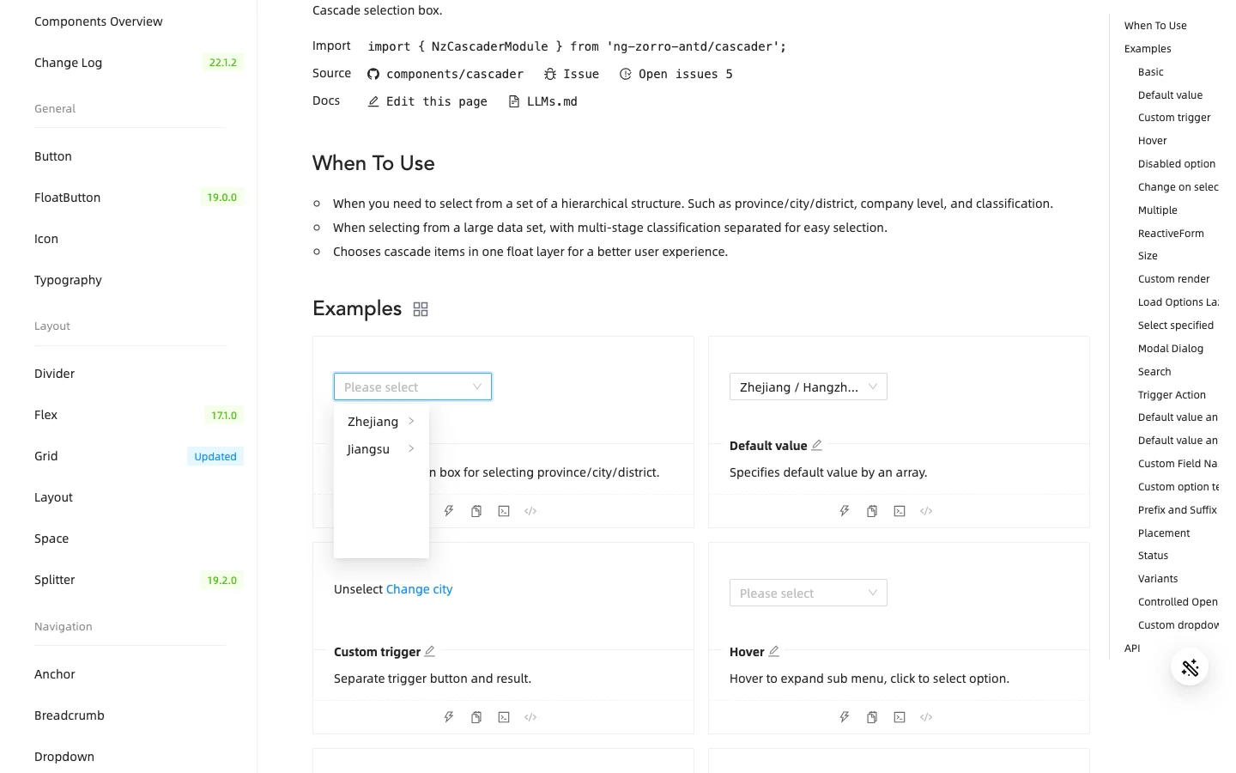Show code for the Custom trigger example

pyautogui.click(x=530, y=717)
